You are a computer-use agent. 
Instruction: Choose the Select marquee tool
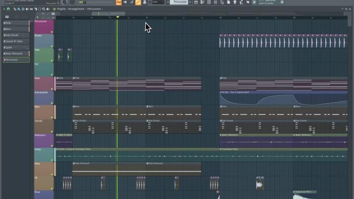click(x=39, y=9)
